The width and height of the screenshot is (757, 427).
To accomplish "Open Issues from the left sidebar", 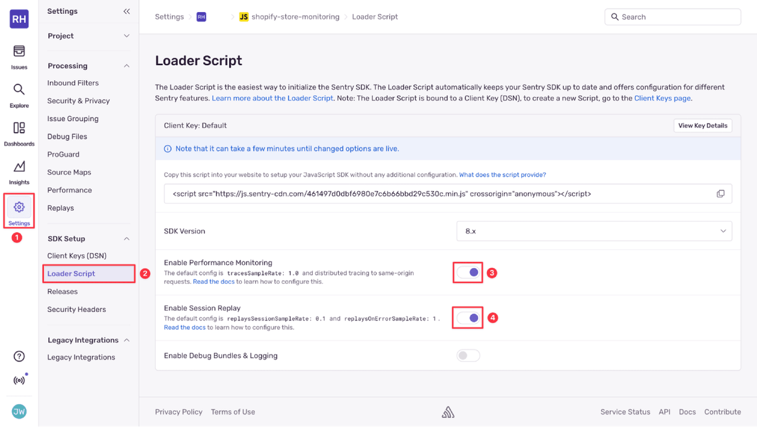I will (x=19, y=57).
